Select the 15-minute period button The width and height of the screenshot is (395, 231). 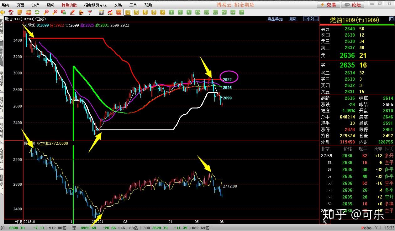click(x=197, y=12)
